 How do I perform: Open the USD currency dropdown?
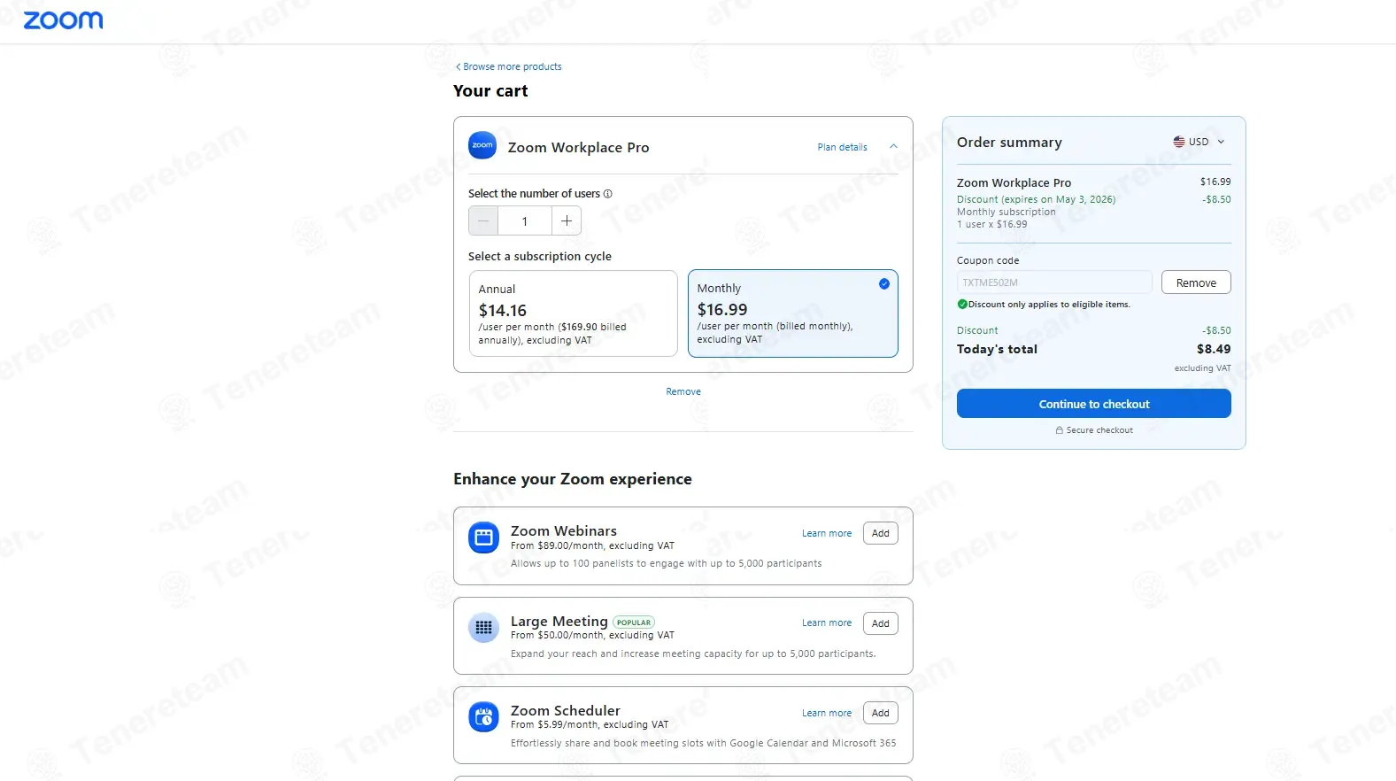tap(1199, 142)
